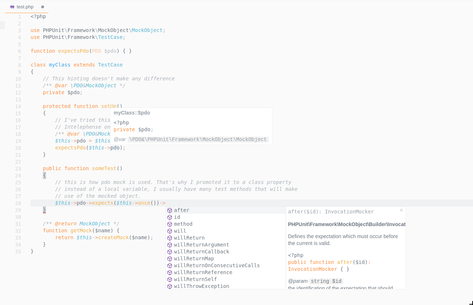Click the cube icon next to "id" suggestion
Screen dimensions: 473x305
pyautogui.click(x=170, y=217)
